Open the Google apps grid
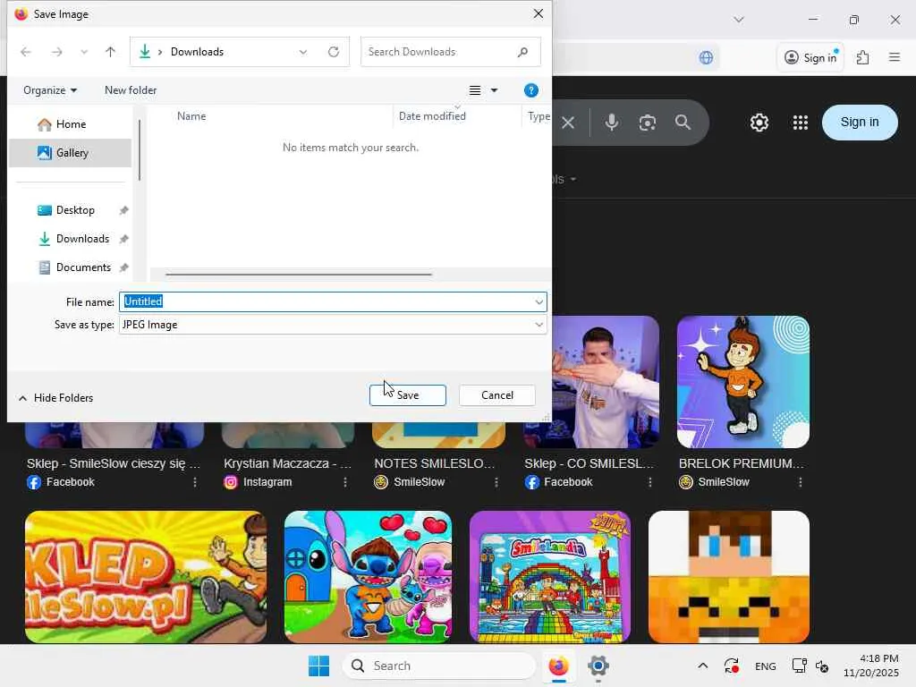 (x=801, y=123)
